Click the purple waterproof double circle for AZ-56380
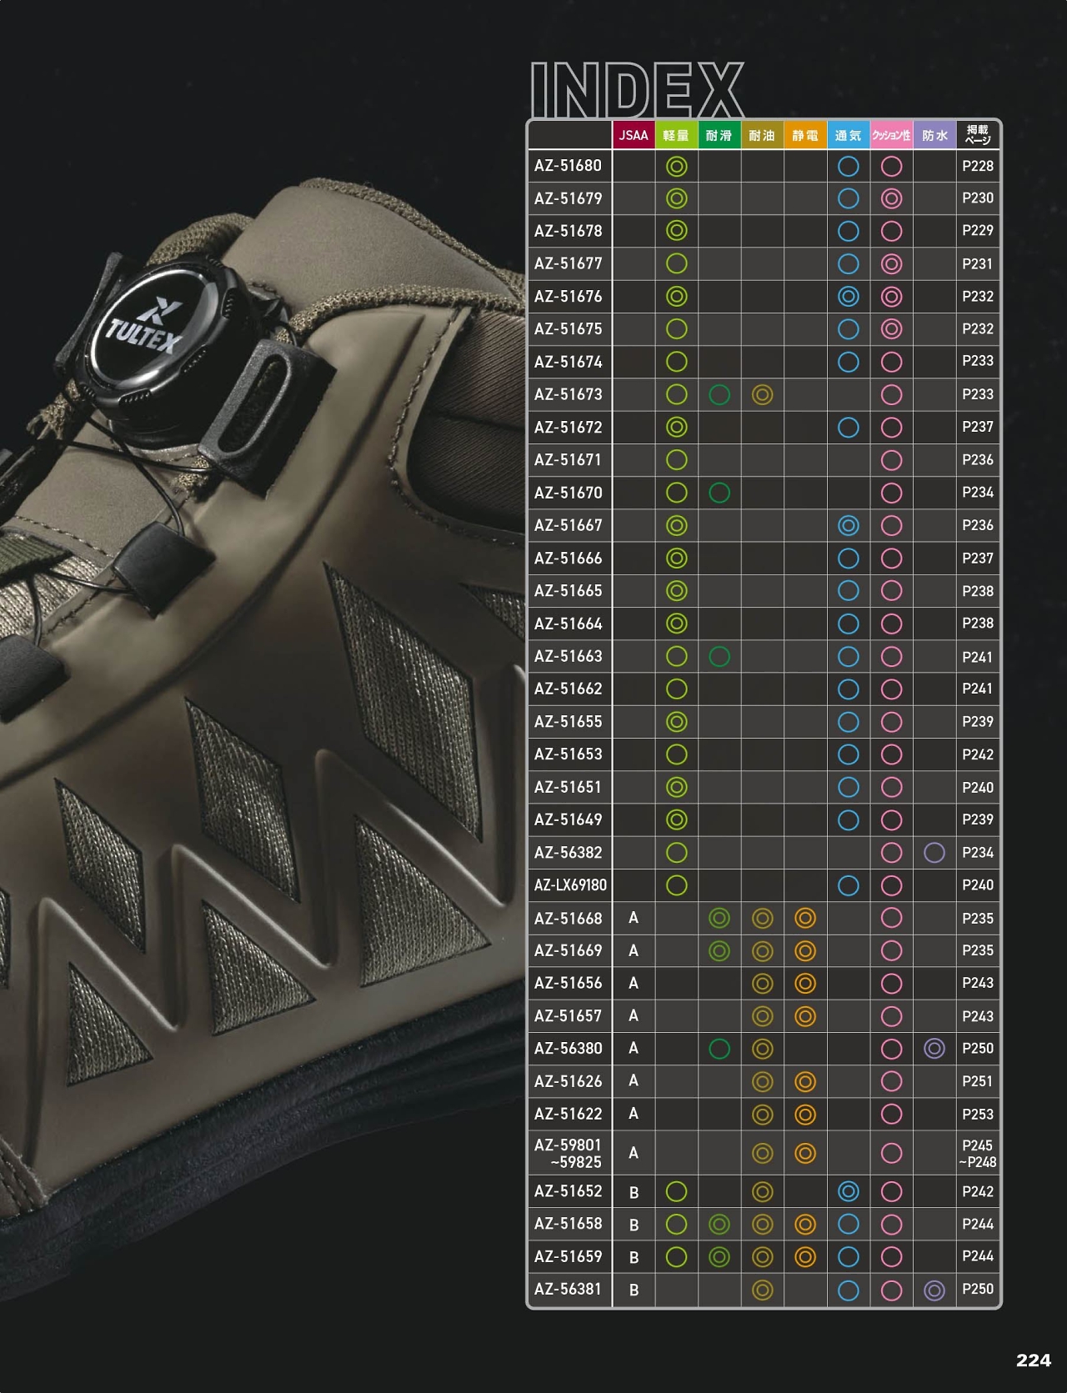Screen dimensions: 1067x1393 coord(934,1049)
